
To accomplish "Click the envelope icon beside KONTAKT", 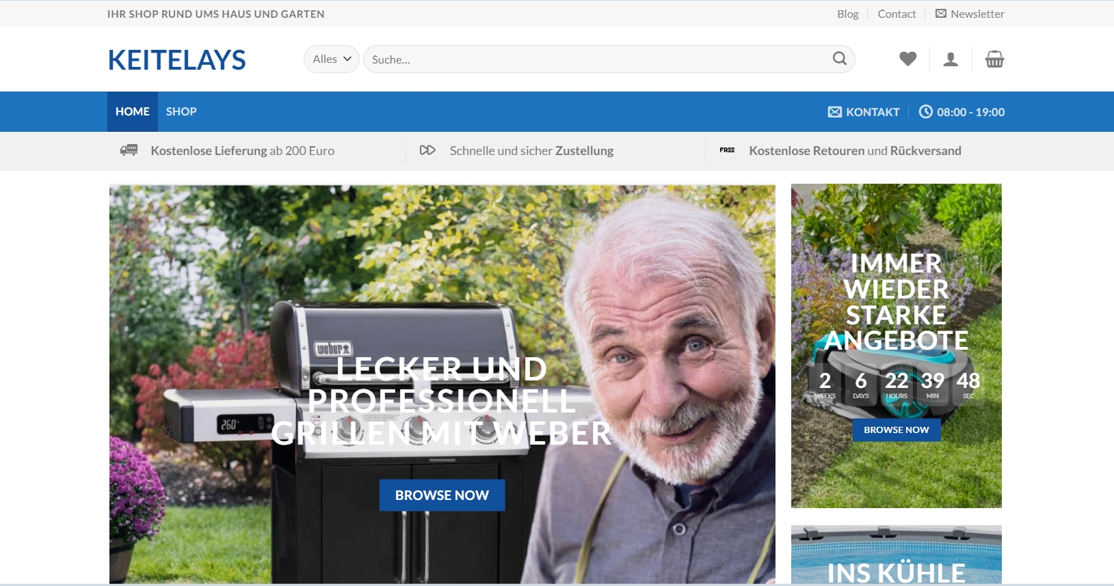I will coord(835,112).
